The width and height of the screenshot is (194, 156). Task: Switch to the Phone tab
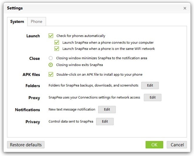36,21
